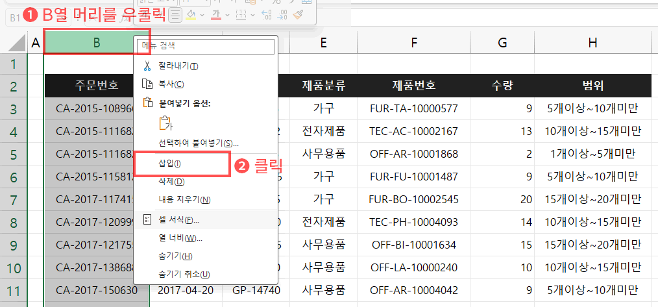Screen dimensions: 658x307
Task: Select column A header
Action: 35,43
